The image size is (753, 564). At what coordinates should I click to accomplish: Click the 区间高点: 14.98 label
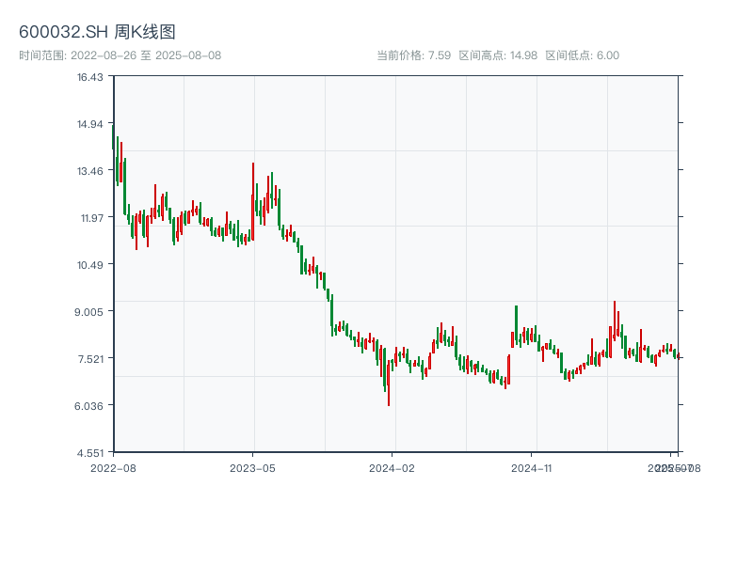tap(498, 55)
